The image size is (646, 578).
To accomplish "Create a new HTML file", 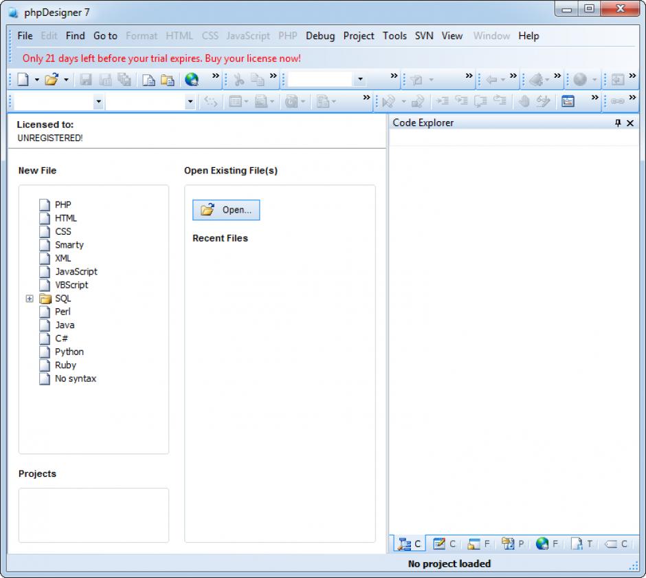I will coord(58,218).
